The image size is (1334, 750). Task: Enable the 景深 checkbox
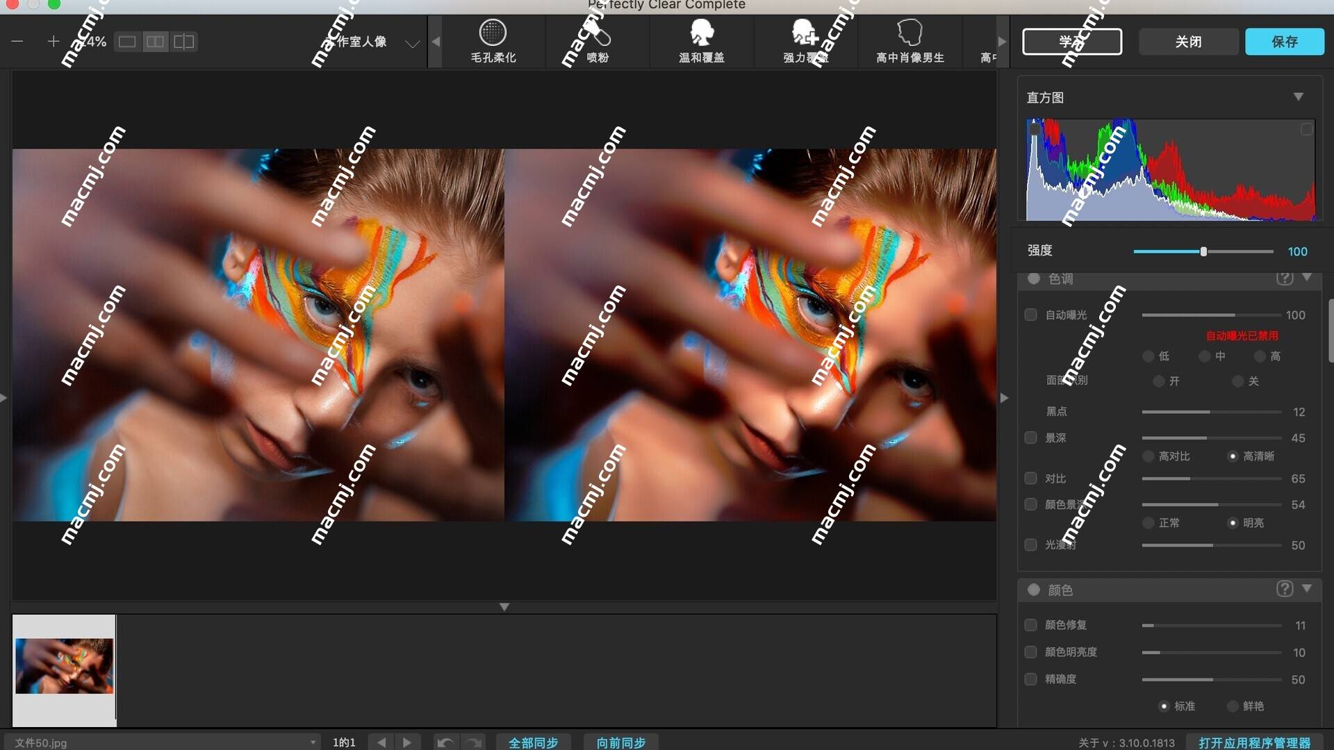(1031, 437)
